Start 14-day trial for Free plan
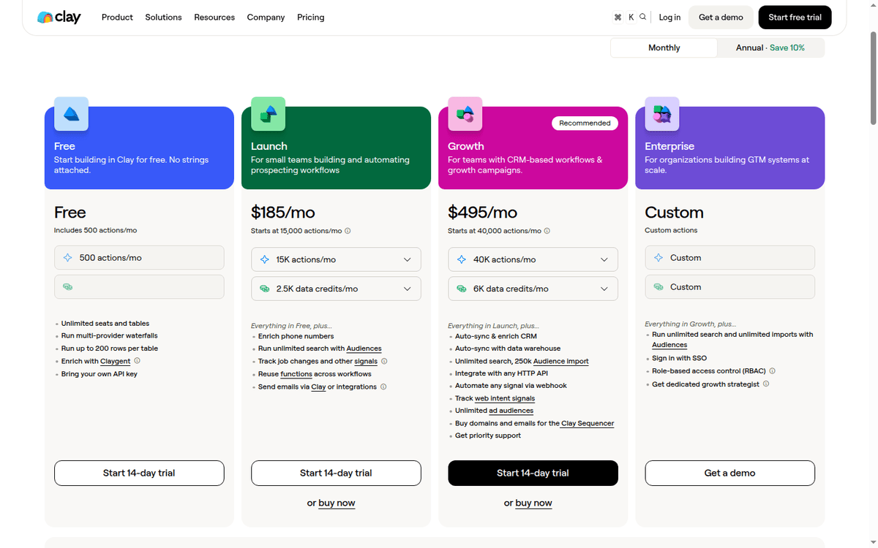This screenshot has height=548, width=878. 139,473
